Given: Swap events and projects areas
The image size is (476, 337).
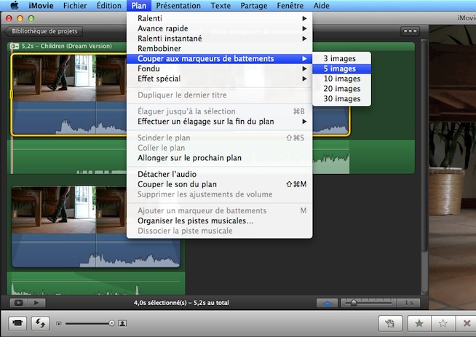Looking at the screenshot, I should click(40, 323).
